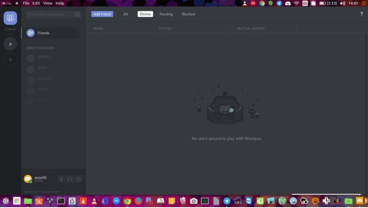Open the View menu
368x208 pixels.
point(48,3)
